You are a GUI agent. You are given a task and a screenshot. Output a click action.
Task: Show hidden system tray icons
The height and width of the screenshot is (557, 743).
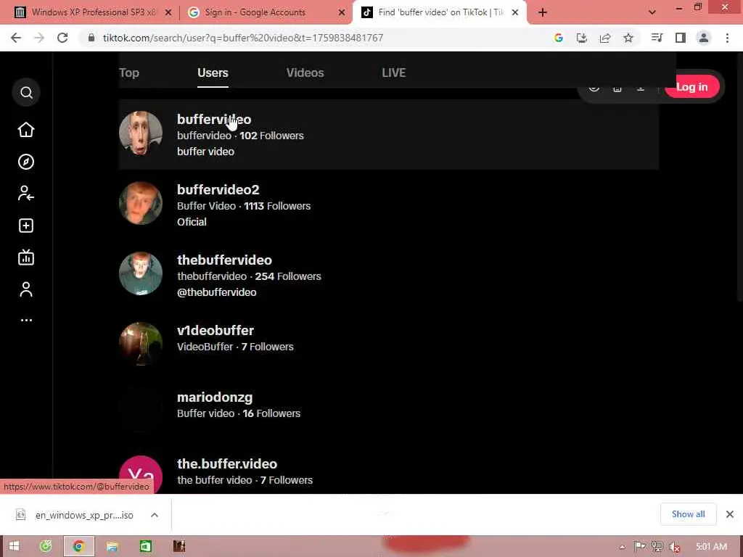click(x=622, y=547)
